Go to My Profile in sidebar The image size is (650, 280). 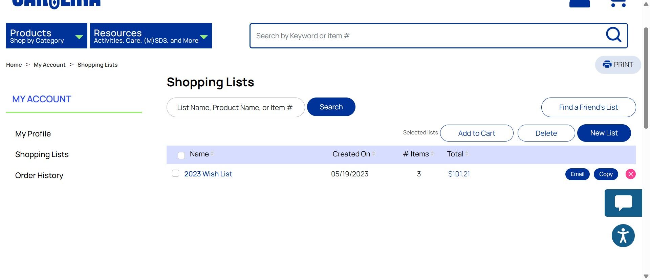coord(33,134)
